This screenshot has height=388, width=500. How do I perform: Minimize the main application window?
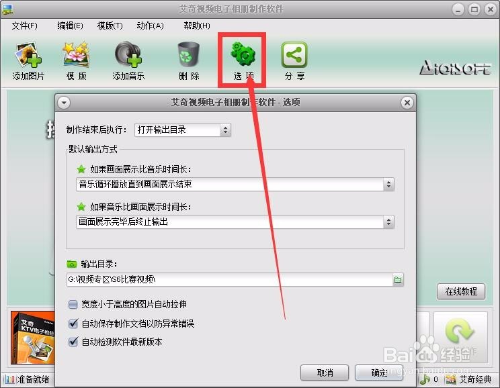(458, 9)
